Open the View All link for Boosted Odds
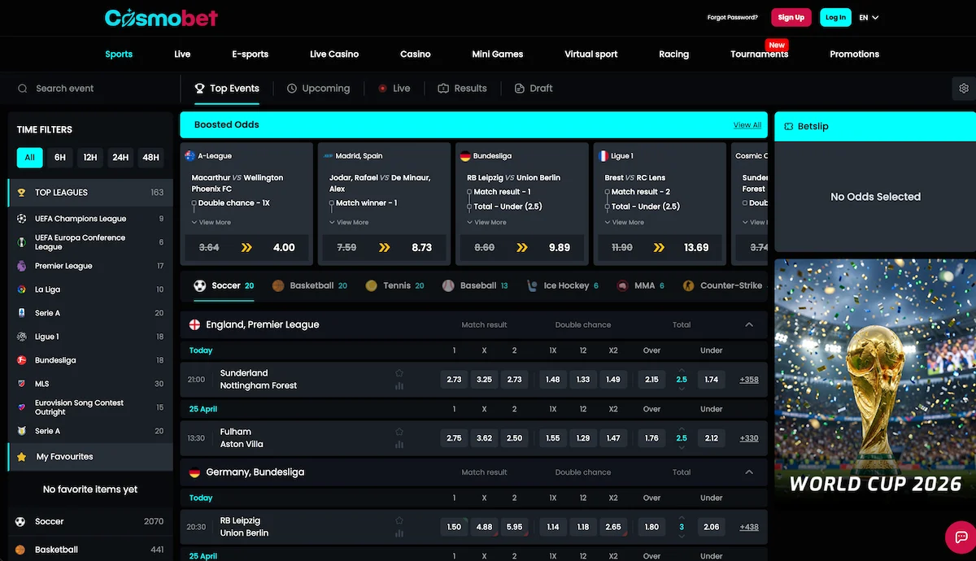 (x=747, y=124)
